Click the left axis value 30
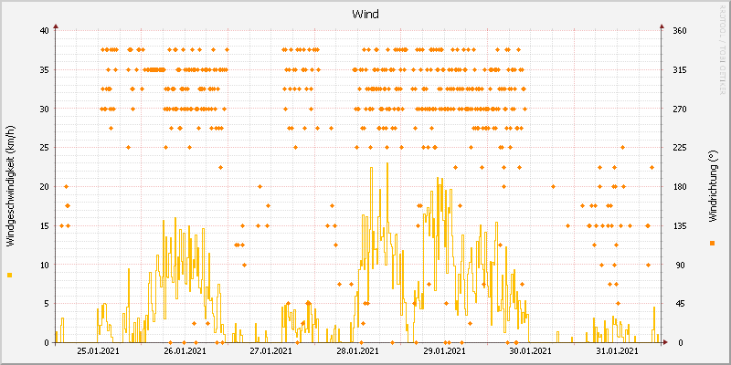 point(44,109)
